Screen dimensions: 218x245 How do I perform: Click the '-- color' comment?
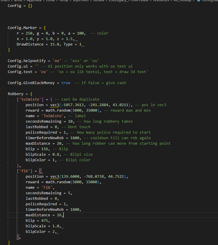click(99, 33)
